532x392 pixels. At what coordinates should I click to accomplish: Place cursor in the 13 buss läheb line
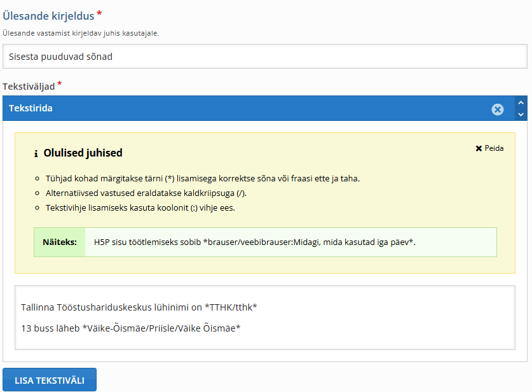[130, 328]
